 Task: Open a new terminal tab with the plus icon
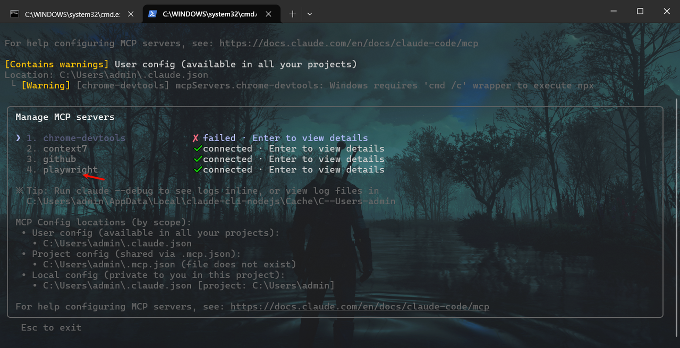point(292,13)
